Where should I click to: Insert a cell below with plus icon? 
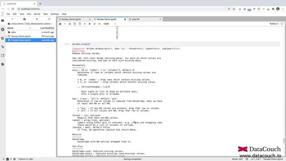tap(65, 24)
